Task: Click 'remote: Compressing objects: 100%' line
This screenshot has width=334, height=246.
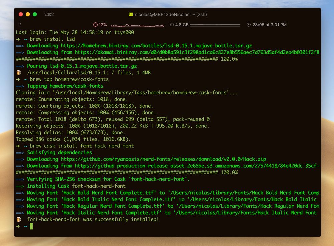Action: (x=86, y=113)
